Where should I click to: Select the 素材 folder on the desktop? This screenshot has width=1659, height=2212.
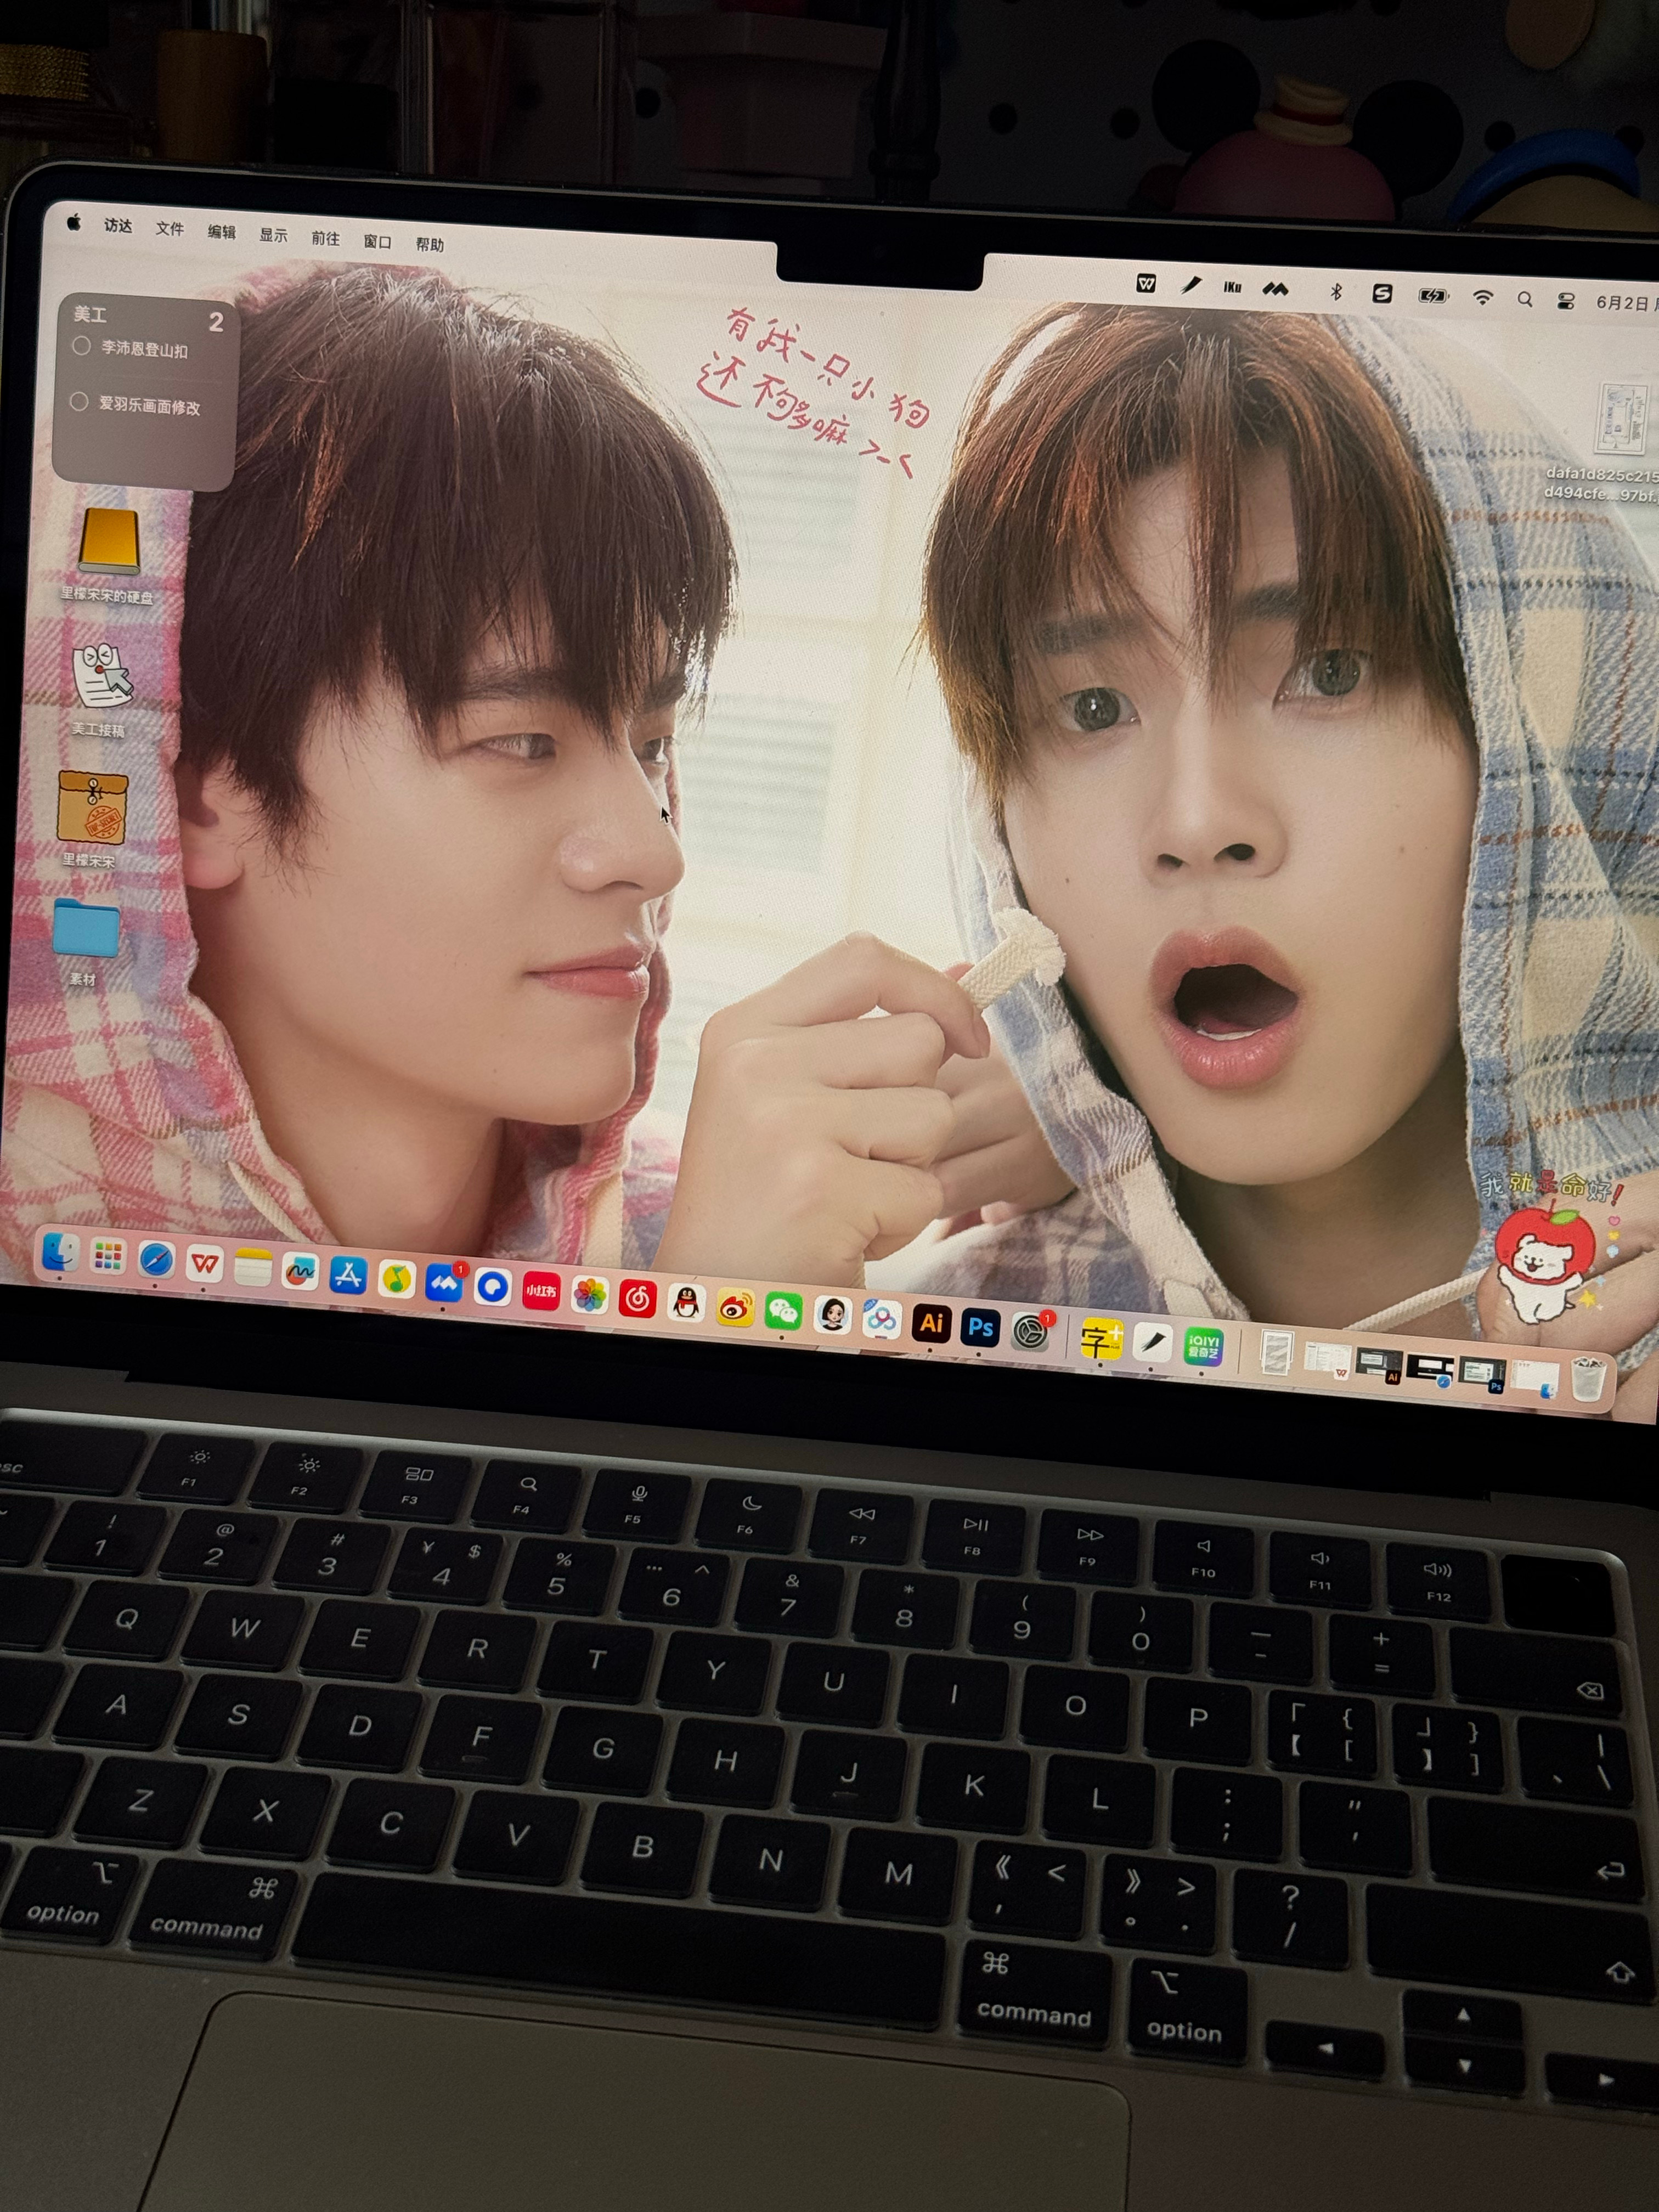(86, 929)
